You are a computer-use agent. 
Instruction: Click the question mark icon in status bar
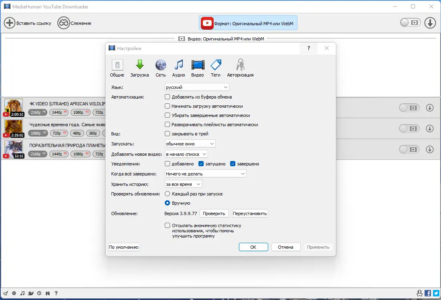(56, 293)
